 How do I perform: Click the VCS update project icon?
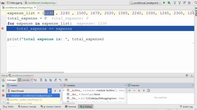click(x=175, y=3)
